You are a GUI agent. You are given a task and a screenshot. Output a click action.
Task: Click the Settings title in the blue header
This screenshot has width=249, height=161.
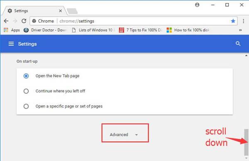(x=27, y=44)
